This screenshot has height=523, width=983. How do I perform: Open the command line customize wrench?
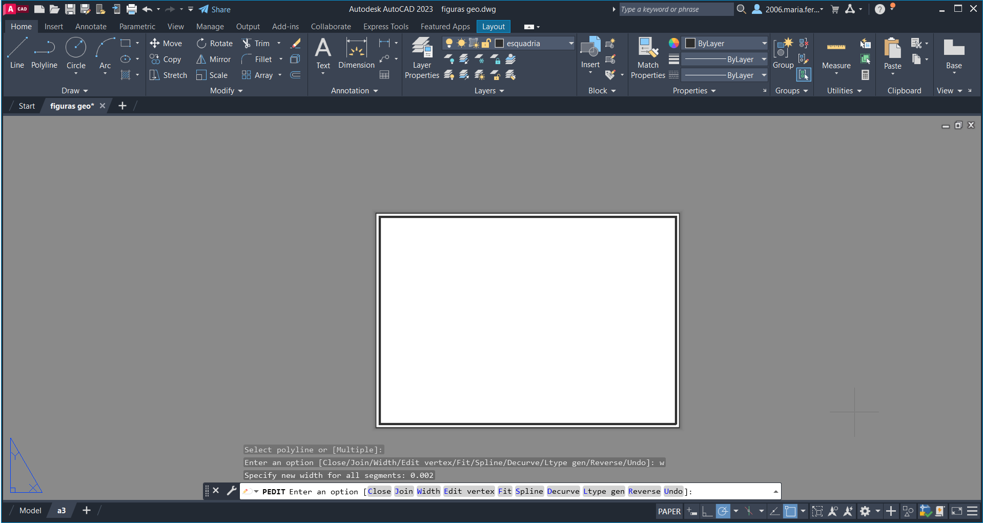click(x=232, y=491)
